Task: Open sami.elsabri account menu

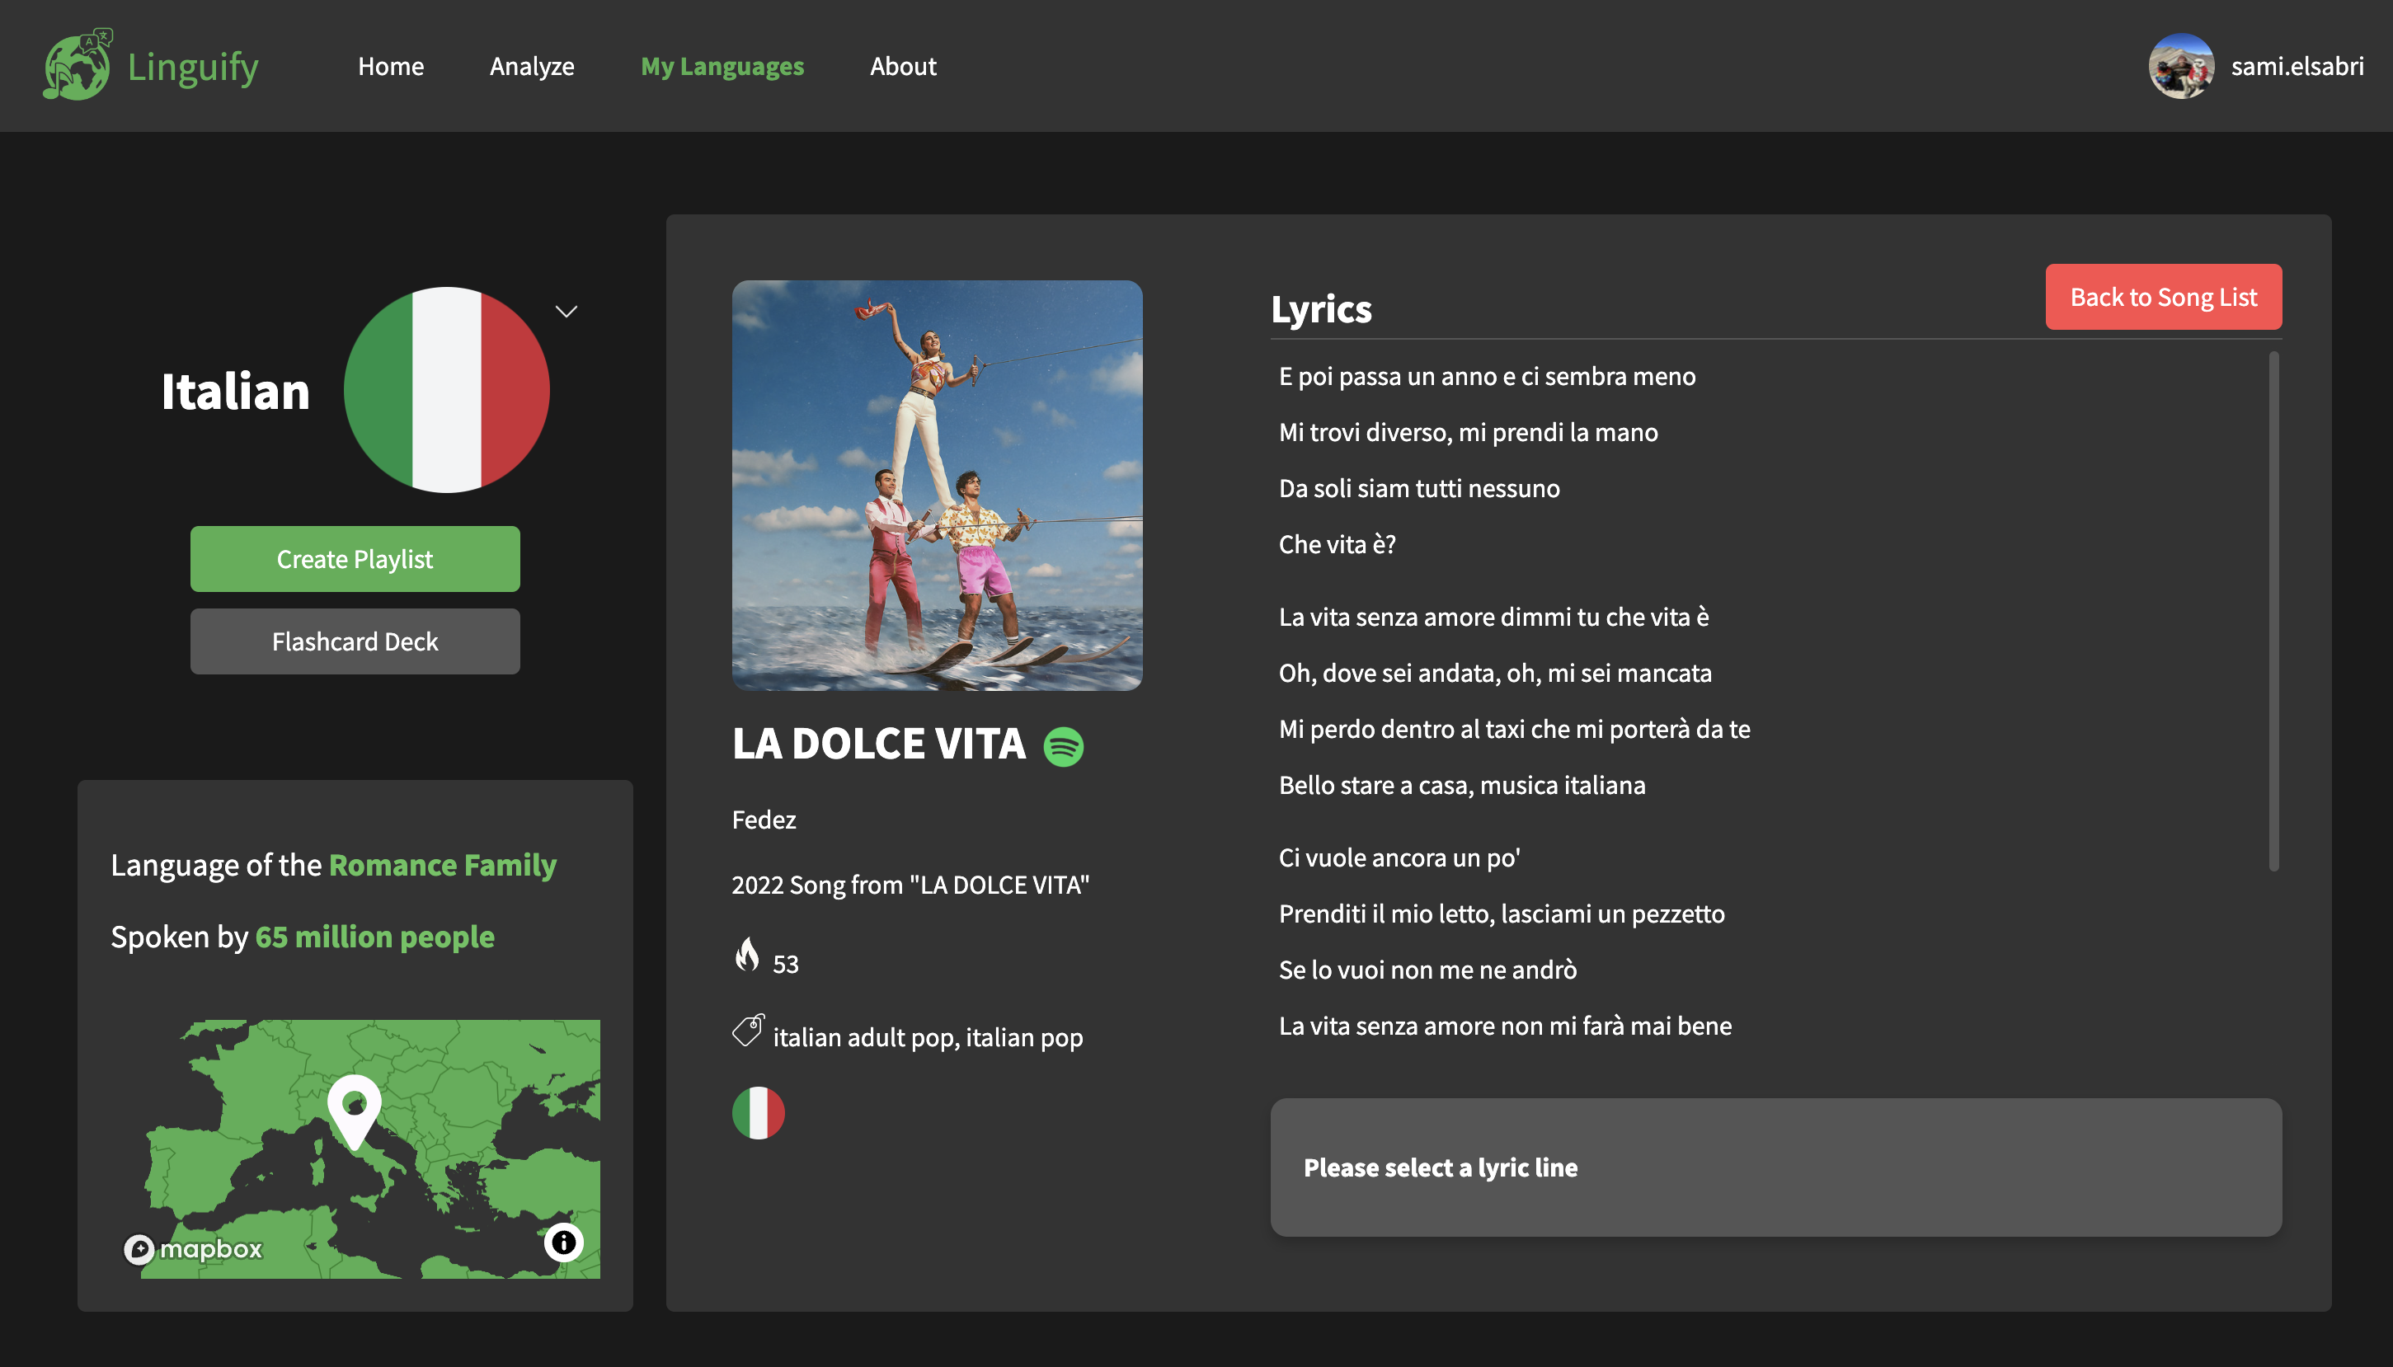Action: click(x=2297, y=66)
